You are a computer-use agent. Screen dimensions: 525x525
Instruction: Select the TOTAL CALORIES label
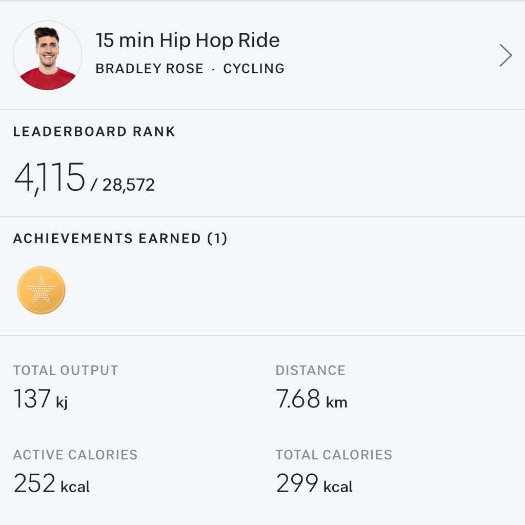pyautogui.click(x=334, y=455)
